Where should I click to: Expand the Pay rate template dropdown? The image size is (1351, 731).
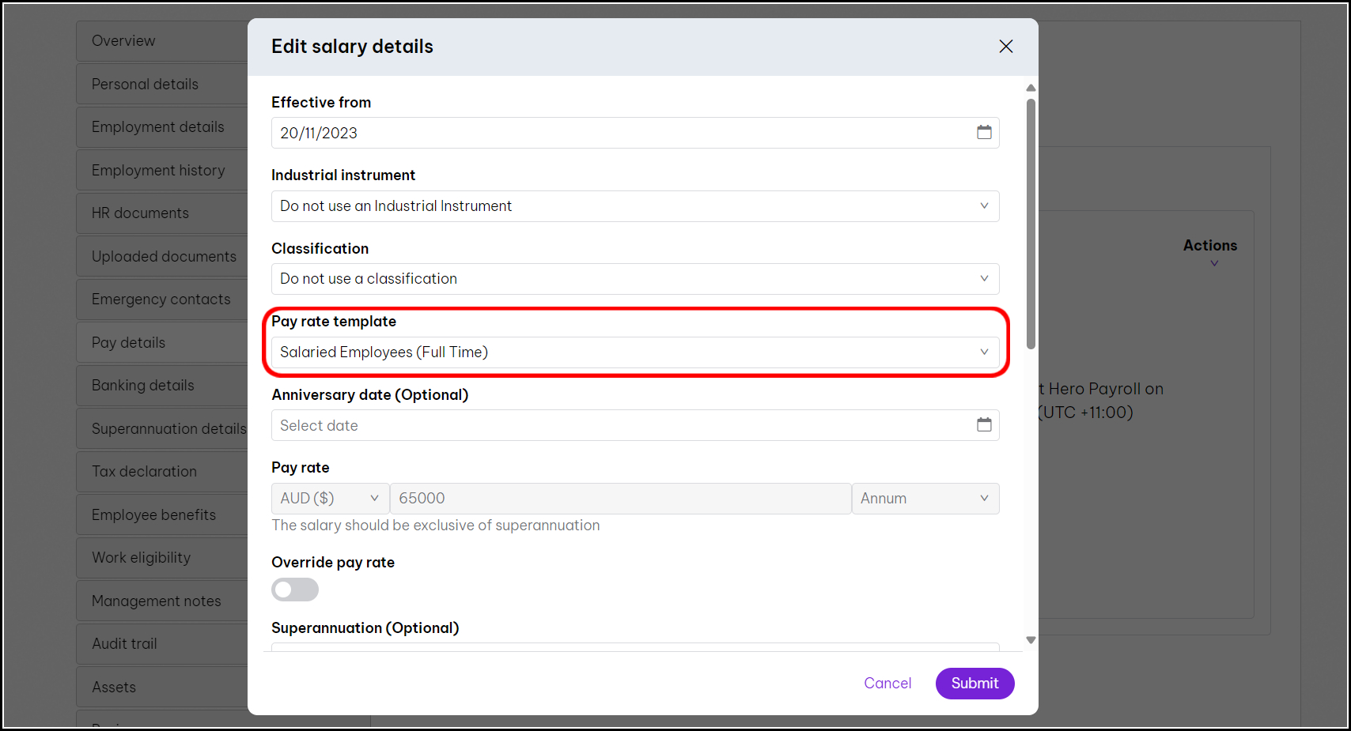point(635,352)
